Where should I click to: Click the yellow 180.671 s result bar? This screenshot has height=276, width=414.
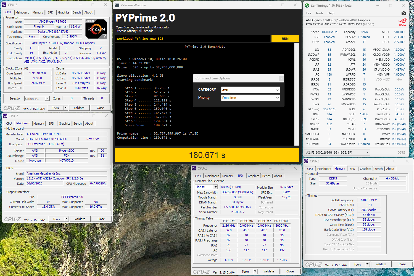(207, 155)
